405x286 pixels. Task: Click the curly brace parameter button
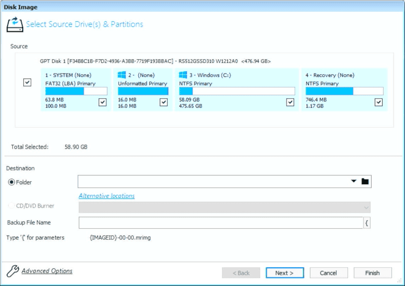tap(367, 223)
